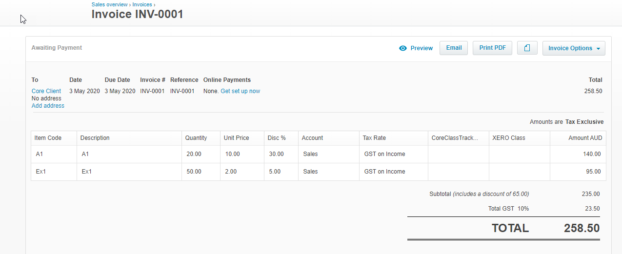Click the copy invoice document icon button
This screenshot has height=254, width=622.
(x=527, y=48)
